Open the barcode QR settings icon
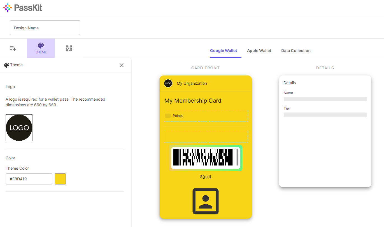This screenshot has width=384, height=227. click(69, 48)
